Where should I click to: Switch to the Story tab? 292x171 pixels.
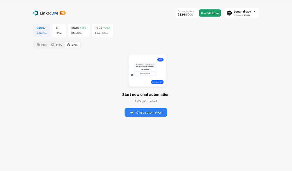[x=56, y=45]
